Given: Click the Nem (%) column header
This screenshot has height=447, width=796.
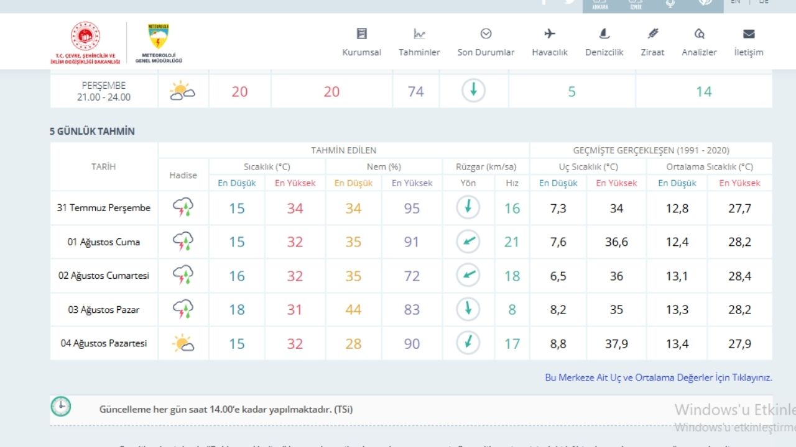Looking at the screenshot, I should (384, 166).
